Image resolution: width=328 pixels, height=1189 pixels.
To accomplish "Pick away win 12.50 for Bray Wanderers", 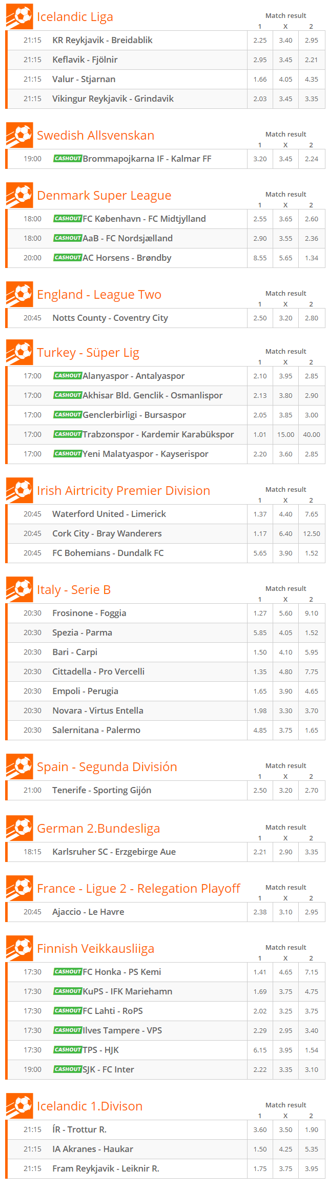I will 312,534.
